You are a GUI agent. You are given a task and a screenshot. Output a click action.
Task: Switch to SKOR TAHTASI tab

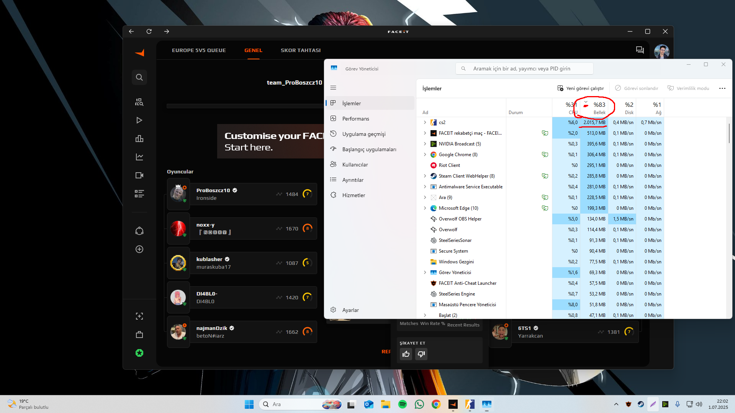301,50
